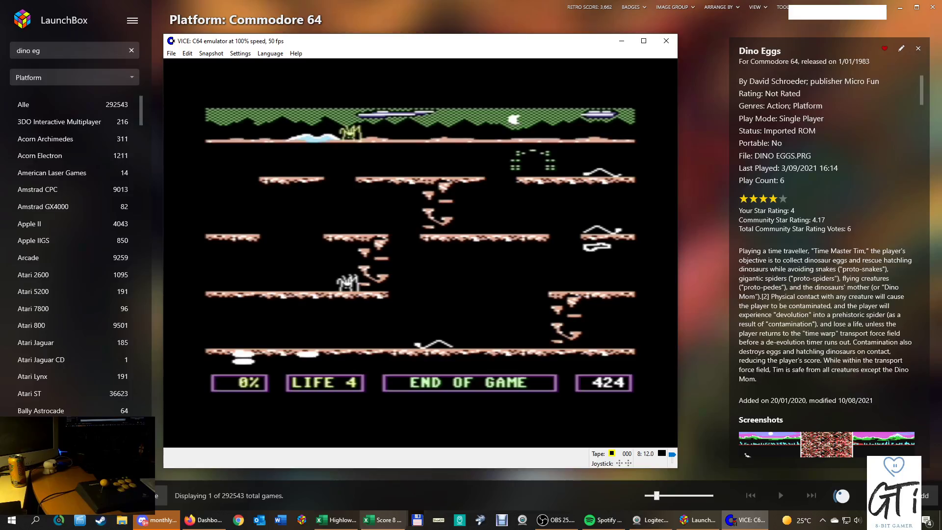The image size is (942, 530).
Task: Open Spotify from the Windows taskbar
Action: click(603, 520)
